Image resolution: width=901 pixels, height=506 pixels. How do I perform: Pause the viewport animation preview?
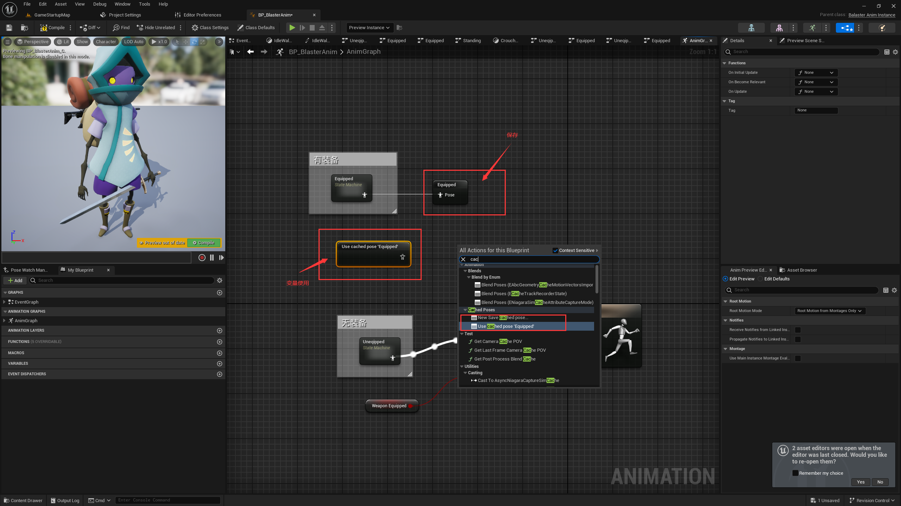(212, 258)
